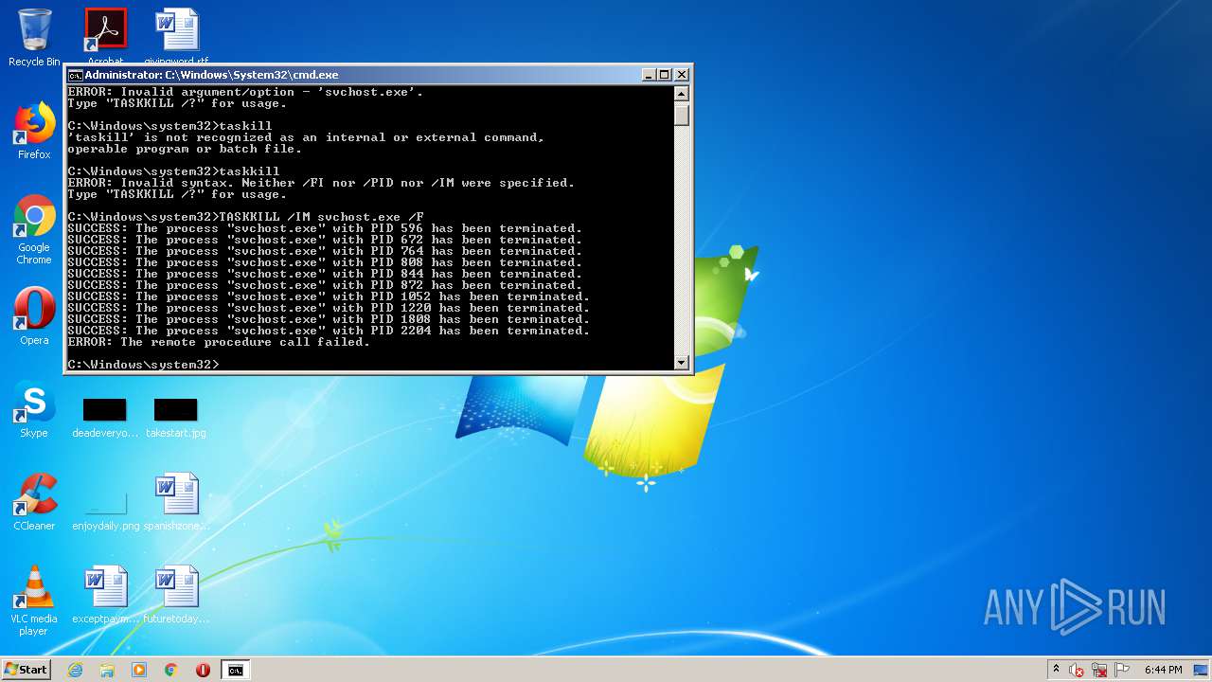Select the Google Chrome desktop shortcut

click(34, 229)
